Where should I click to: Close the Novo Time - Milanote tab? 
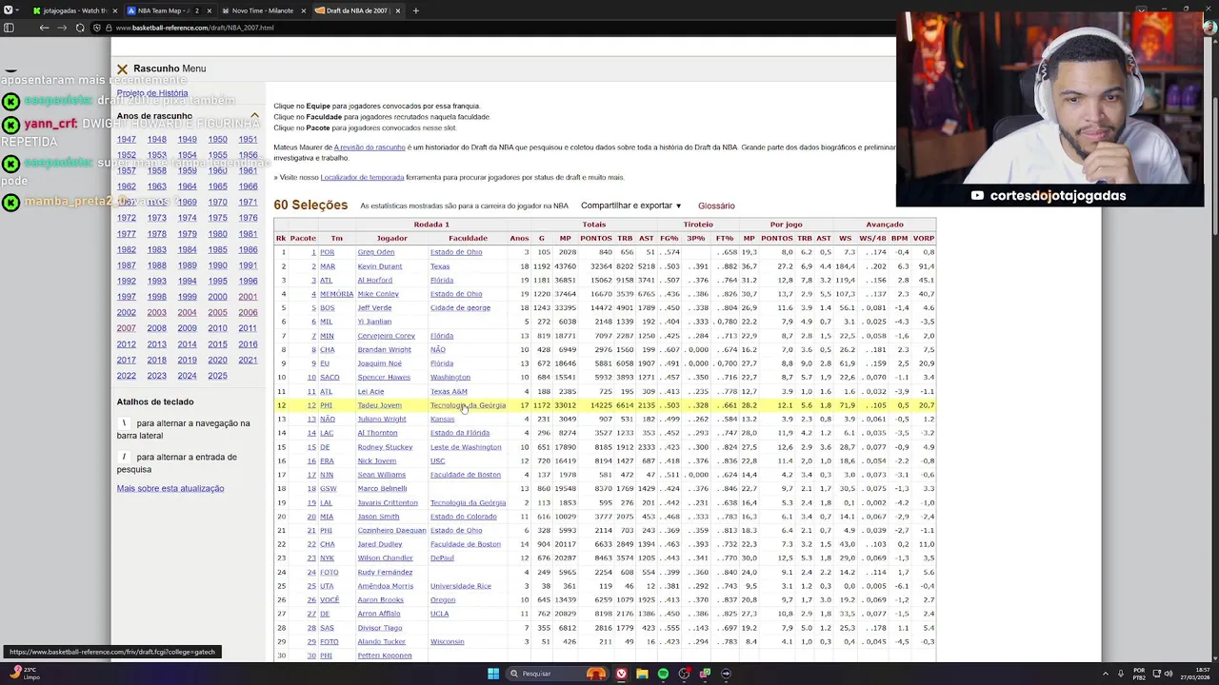click(305, 10)
